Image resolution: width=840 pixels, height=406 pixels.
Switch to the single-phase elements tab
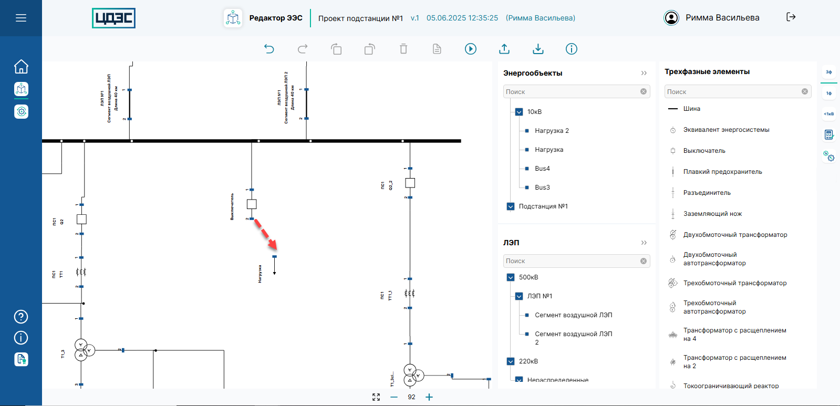pos(829,93)
